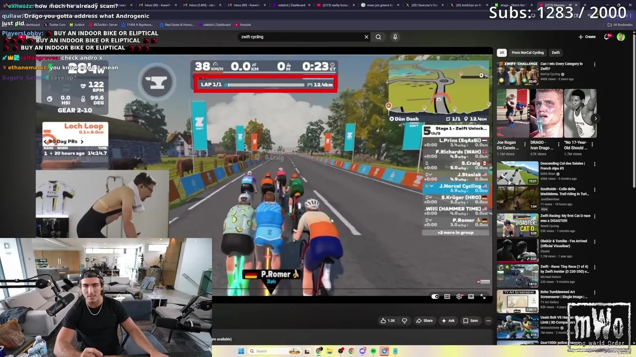Screen dimensions: 636x357
Task: Open Zwift Racing first Cat D race video
Action: [x=517, y=224]
